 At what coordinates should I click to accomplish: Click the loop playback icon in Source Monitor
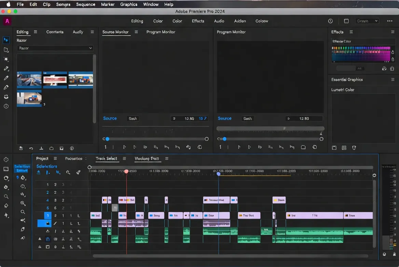tap(188, 147)
